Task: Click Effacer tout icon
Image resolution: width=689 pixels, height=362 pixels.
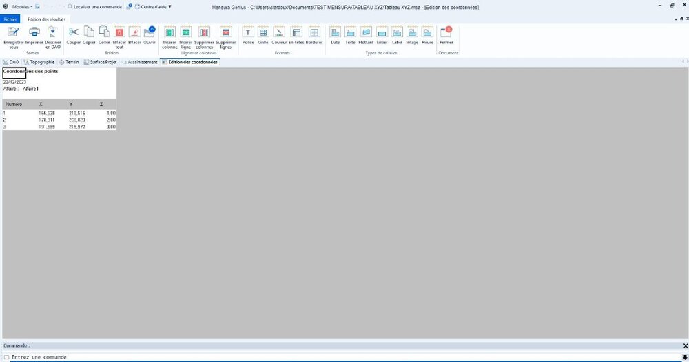Action: [x=119, y=32]
